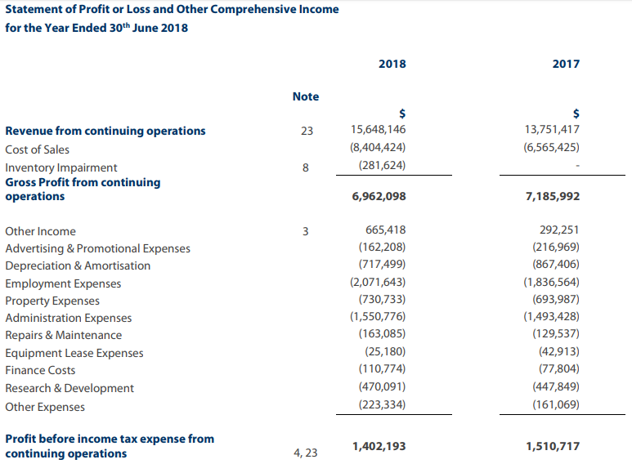Image resolution: width=632 pixels, height=464 pixels.
Task: Click the 'Inventory Impairment' label
Action: tap(61, 168)
